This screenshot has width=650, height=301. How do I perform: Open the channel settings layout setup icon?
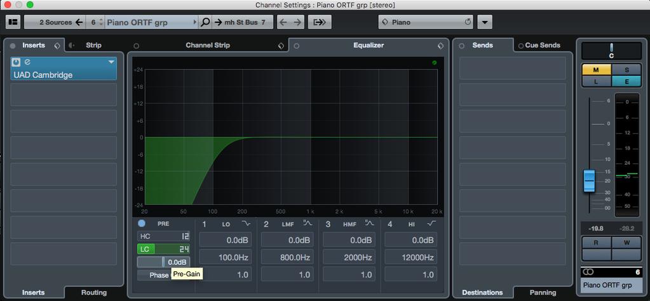pyautogui.click(x=13, y=22)
